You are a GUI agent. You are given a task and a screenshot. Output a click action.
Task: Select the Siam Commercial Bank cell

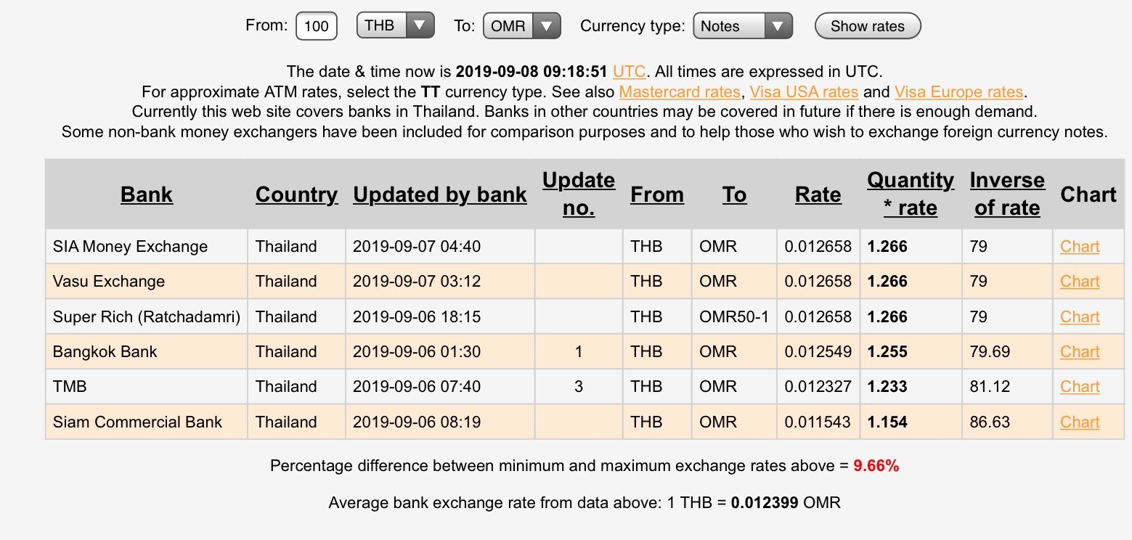coord(146,422)
